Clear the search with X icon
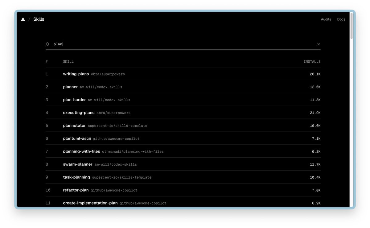370x228 pixels. point(319,44)
